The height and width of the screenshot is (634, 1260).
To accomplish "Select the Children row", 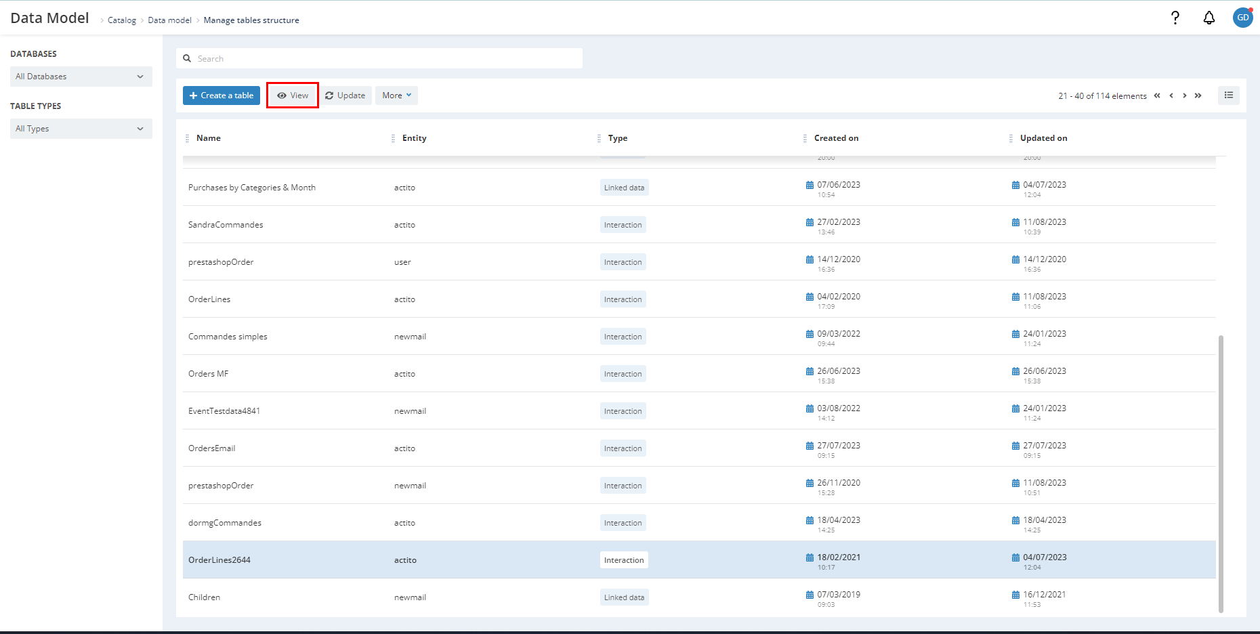I will pyautogui.click(x=699, y=597).
